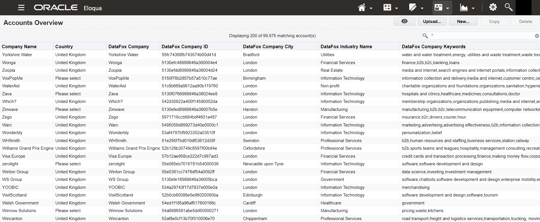Click the Non-profit industry cell
Viewport: 540px width, 222px height.
point(330,86)
